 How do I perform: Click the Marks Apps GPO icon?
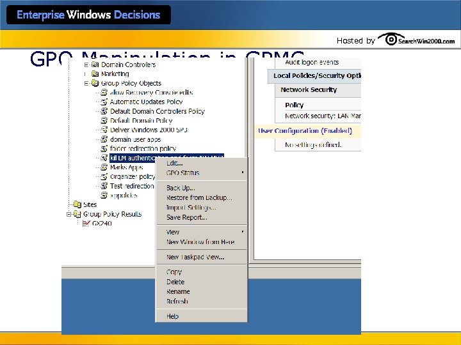tap(104, 167)
